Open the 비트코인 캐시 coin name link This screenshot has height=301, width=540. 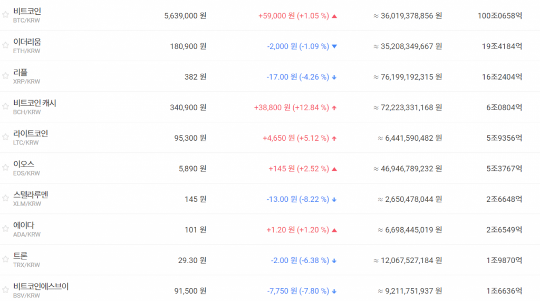35,103
